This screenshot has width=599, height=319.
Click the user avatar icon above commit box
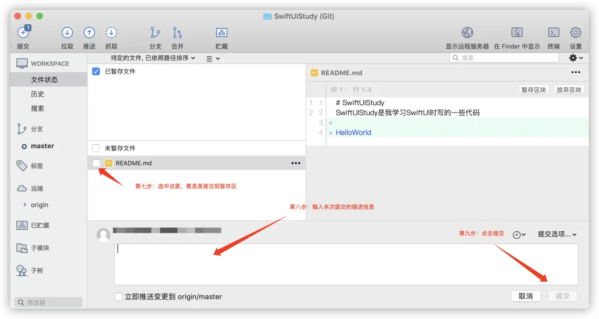tap(103, 235)
